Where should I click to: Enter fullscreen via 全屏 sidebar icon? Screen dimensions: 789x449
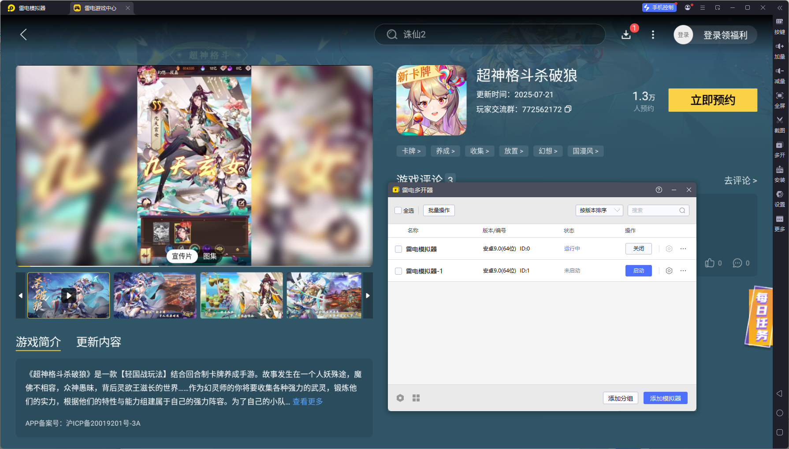pyautogui.click(x=780, y=100)
